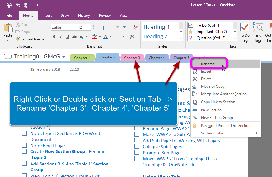This screenshot has width=272, height=177.
Task: Switch to the History tab
Action: (x=84, y=16)
